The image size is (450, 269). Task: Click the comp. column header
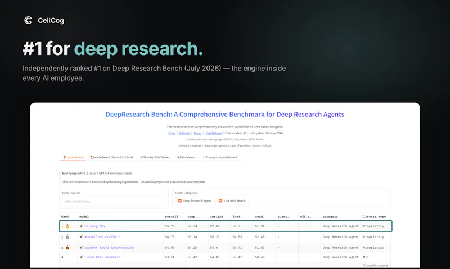point(192,217)
